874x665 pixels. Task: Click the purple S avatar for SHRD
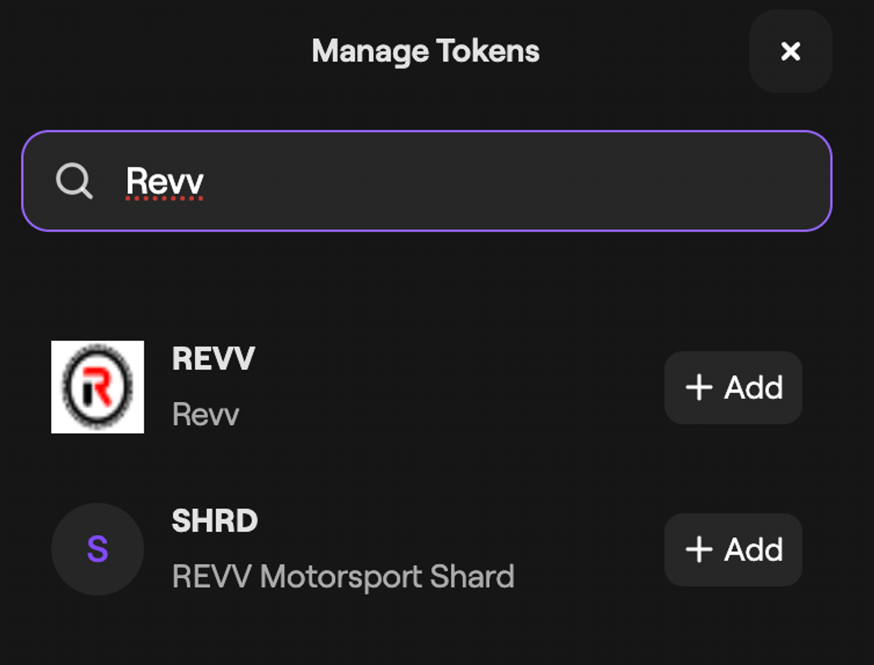(97, 549)
